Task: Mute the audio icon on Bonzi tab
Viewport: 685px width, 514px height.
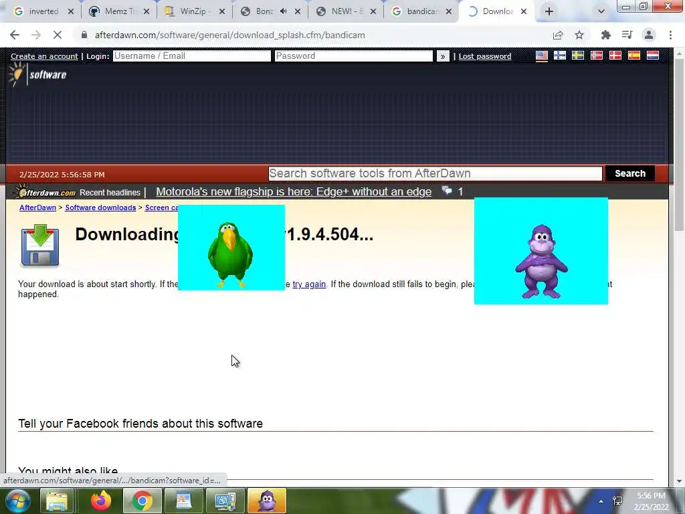Action: 283,11
